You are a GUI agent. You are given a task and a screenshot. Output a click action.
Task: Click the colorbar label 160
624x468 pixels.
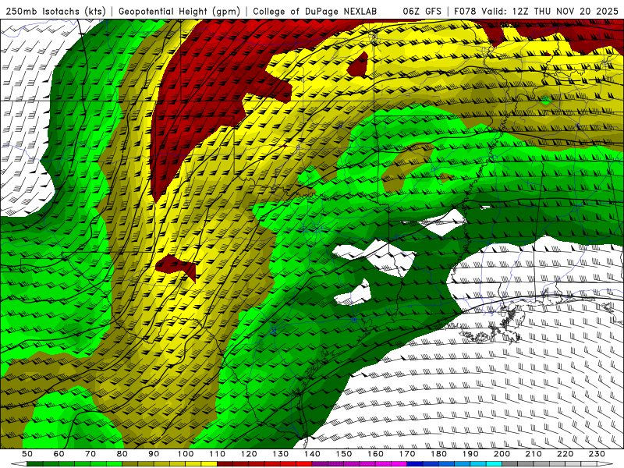pyautogui.click(x=375, y=454)
